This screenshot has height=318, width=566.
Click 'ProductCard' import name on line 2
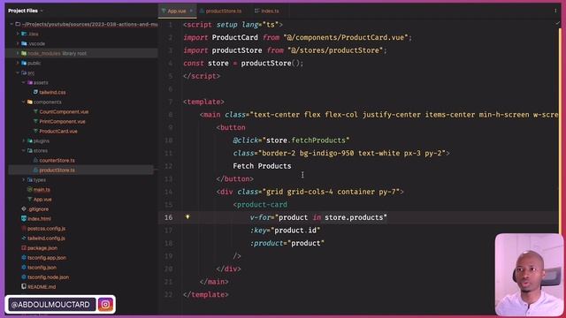(x=234, y=37)
